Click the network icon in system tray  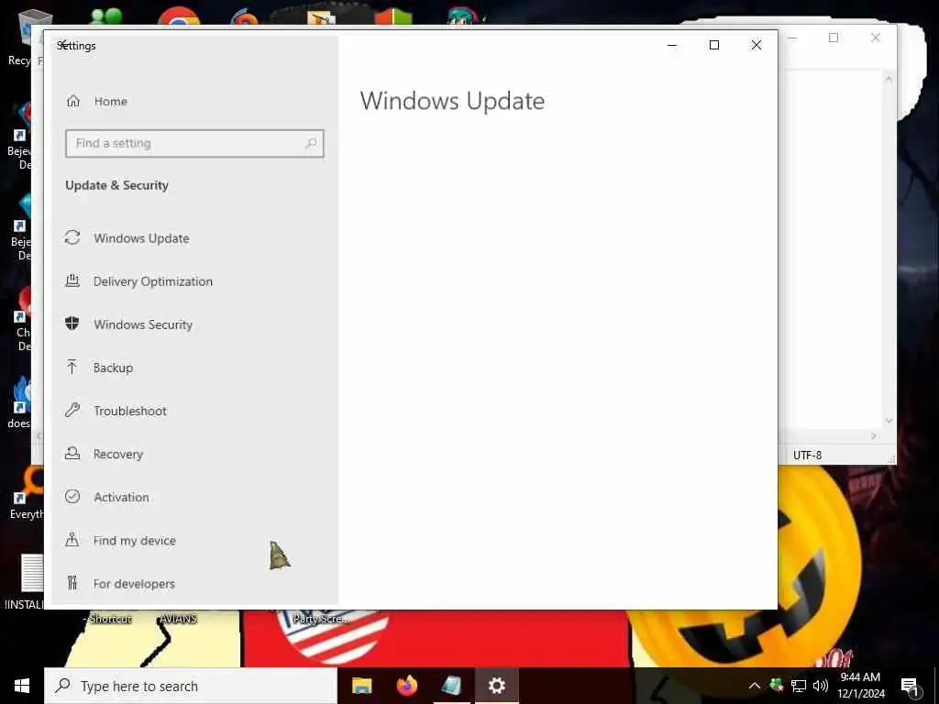tap(799, 686)
